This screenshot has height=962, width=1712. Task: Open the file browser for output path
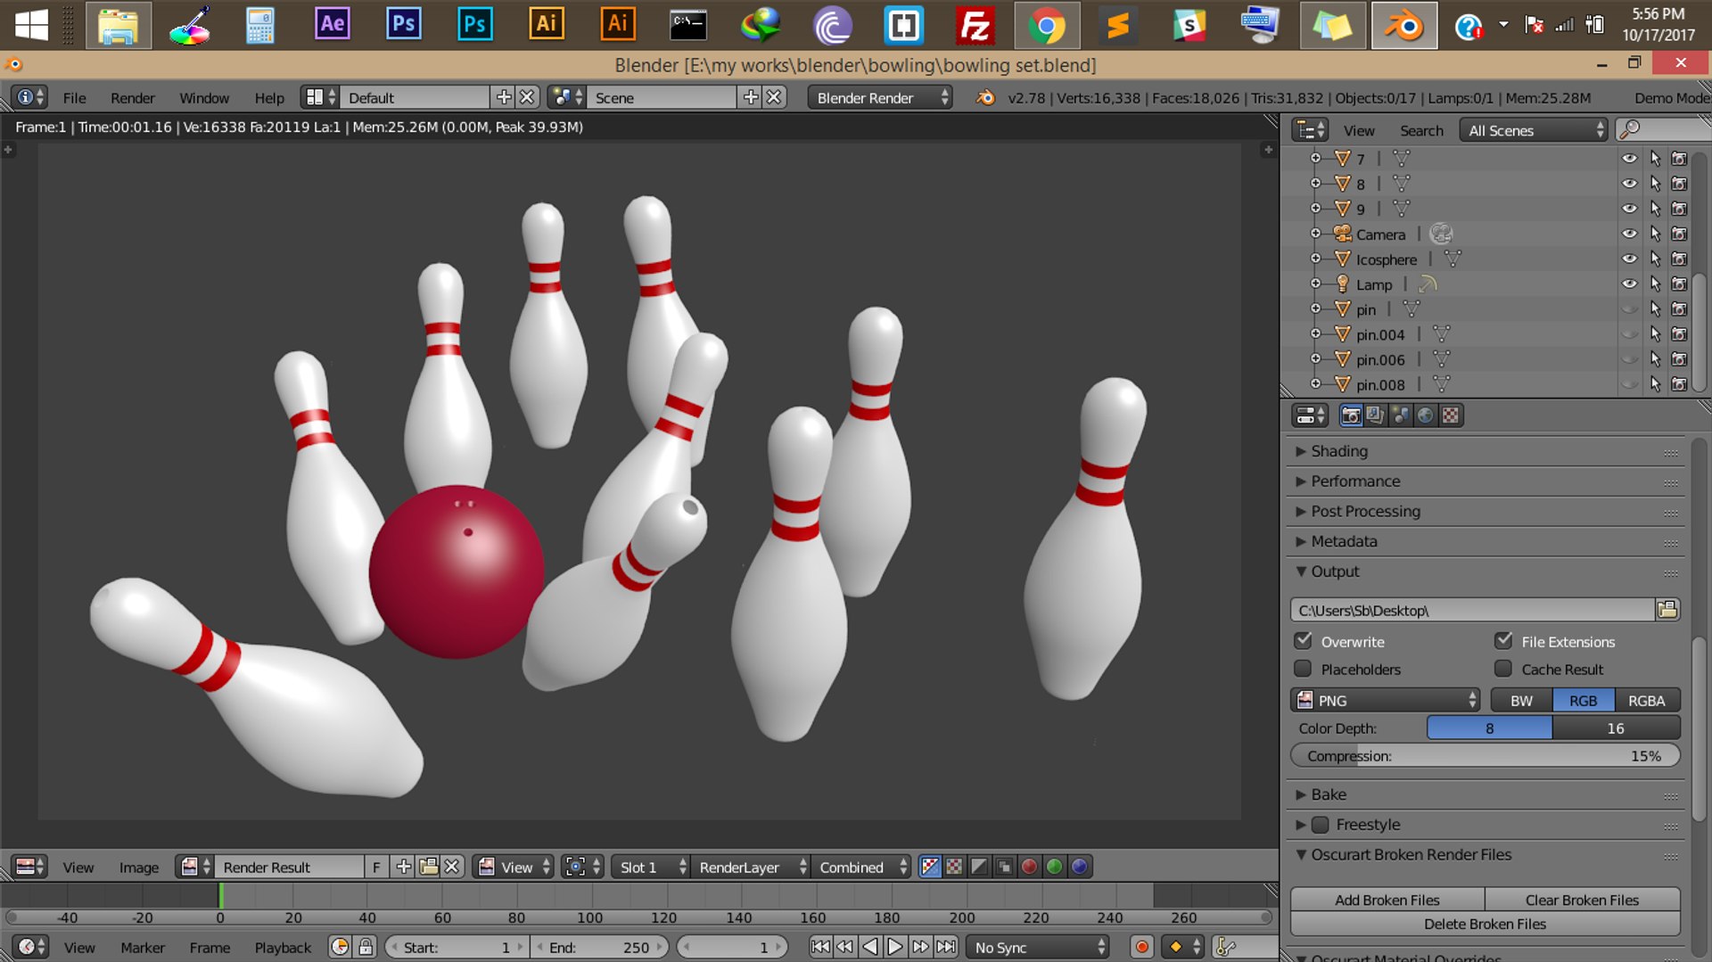(x=1667, y=610)
